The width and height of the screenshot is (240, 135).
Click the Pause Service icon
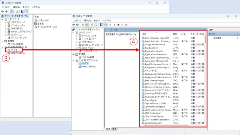[122, 25]
